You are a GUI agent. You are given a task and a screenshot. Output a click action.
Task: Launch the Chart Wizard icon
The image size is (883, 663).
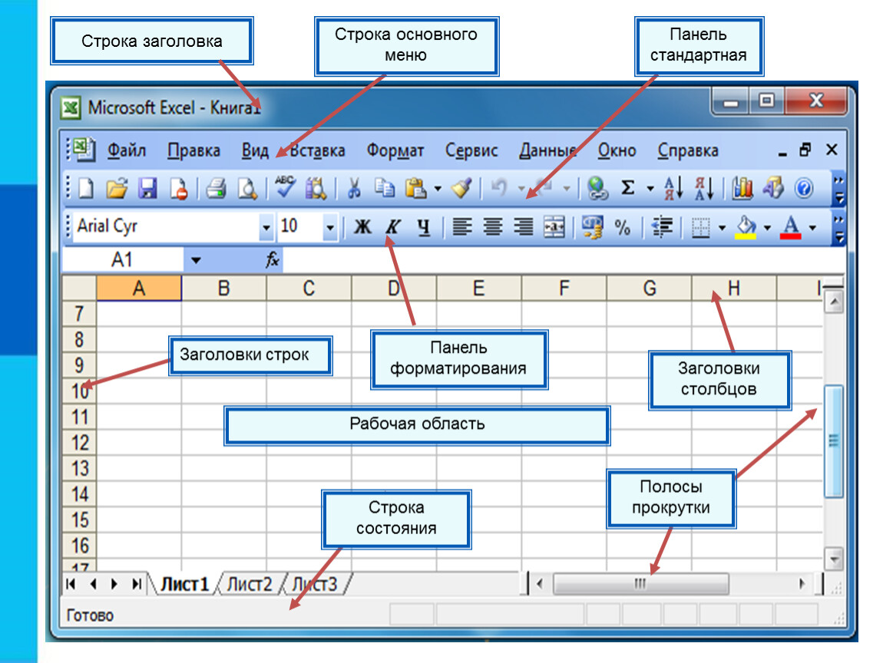[742, 188]
